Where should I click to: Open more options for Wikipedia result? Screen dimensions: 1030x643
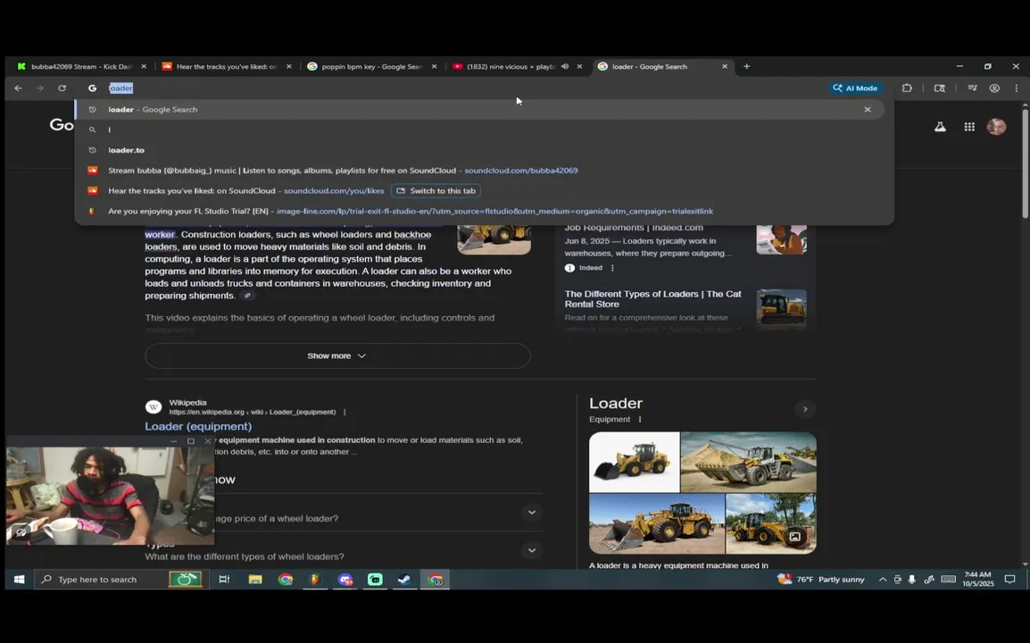(x=345, y=413)
